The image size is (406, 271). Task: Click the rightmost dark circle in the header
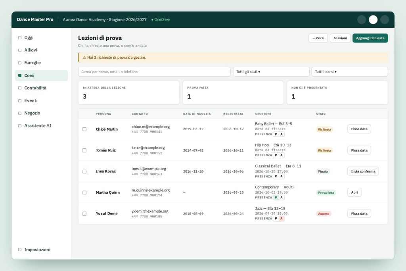(385, 20)
